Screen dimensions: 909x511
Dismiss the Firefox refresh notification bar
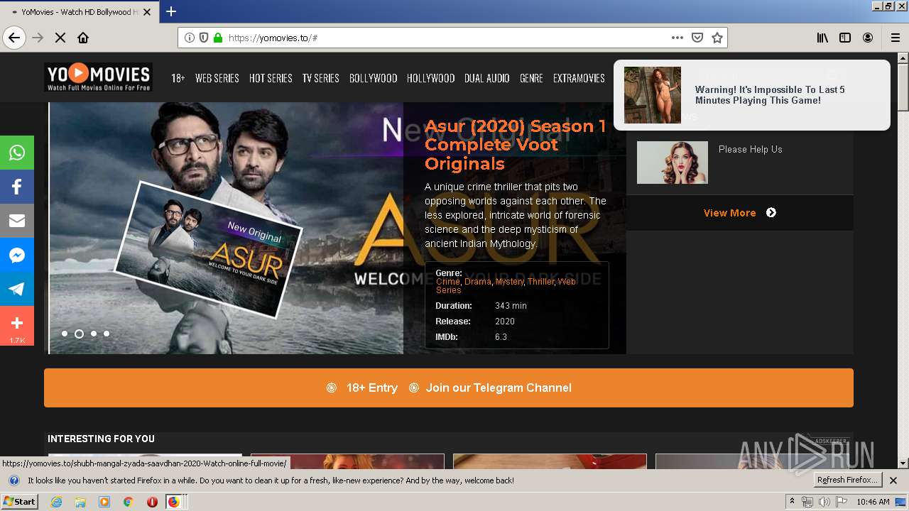pyautogui.click(x=893, y=480)
